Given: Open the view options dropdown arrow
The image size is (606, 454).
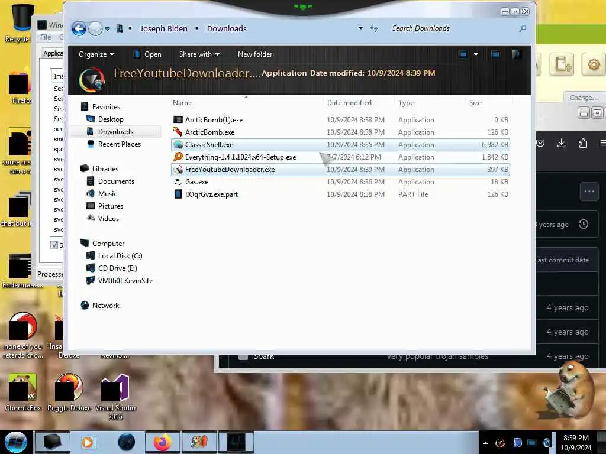Looking at the screenshot, I should [x=476, y=54].
